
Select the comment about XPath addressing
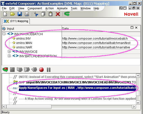click(77, 99)
